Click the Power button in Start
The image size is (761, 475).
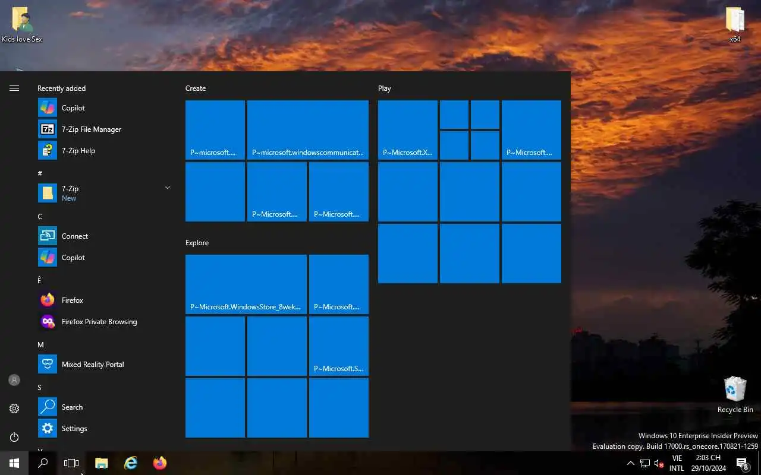coord(14,437)
